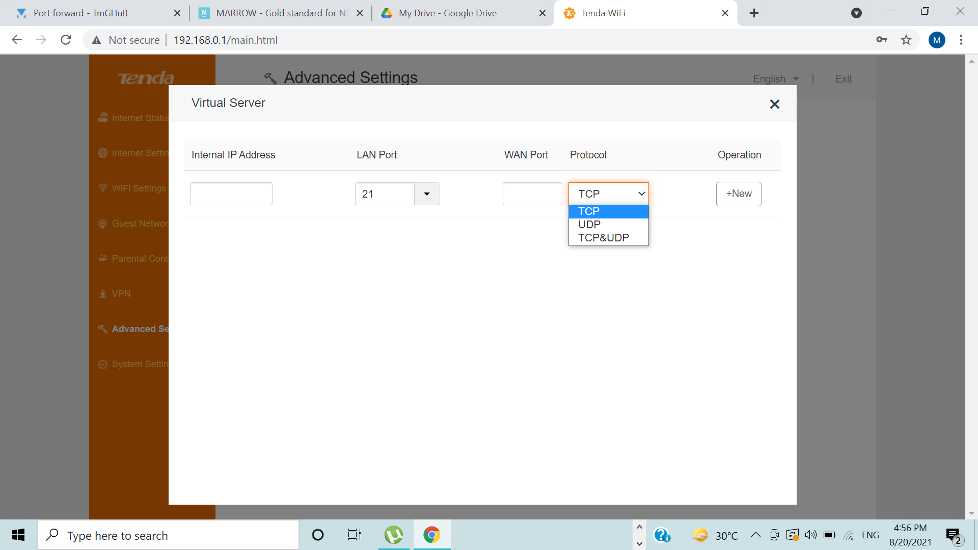This screenshot has height=550, width=978.
Task: Click the saved password key icon
Action: click(x=882, y=40)
